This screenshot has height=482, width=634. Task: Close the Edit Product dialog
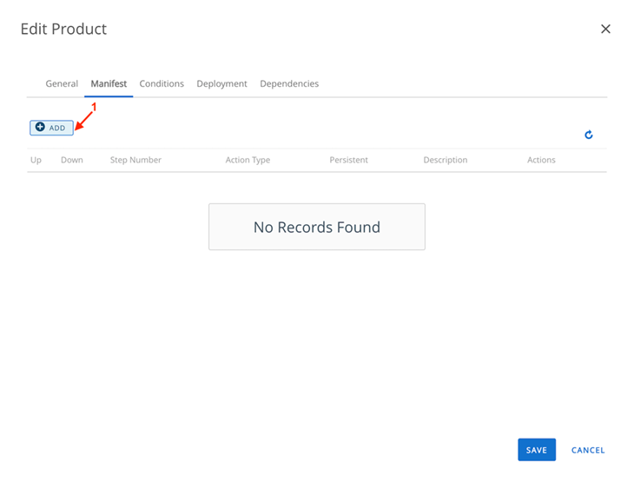(x=605, y=29)
